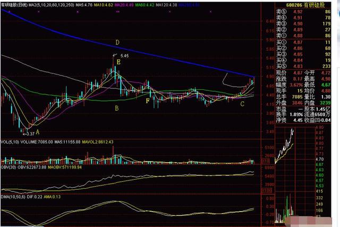This screenshot has width=340, height=227.
Task: Select the yellow MA10:4.62 value
Action: [104, 5]
